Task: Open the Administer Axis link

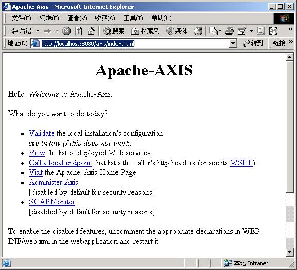Action: coord(54,182)
